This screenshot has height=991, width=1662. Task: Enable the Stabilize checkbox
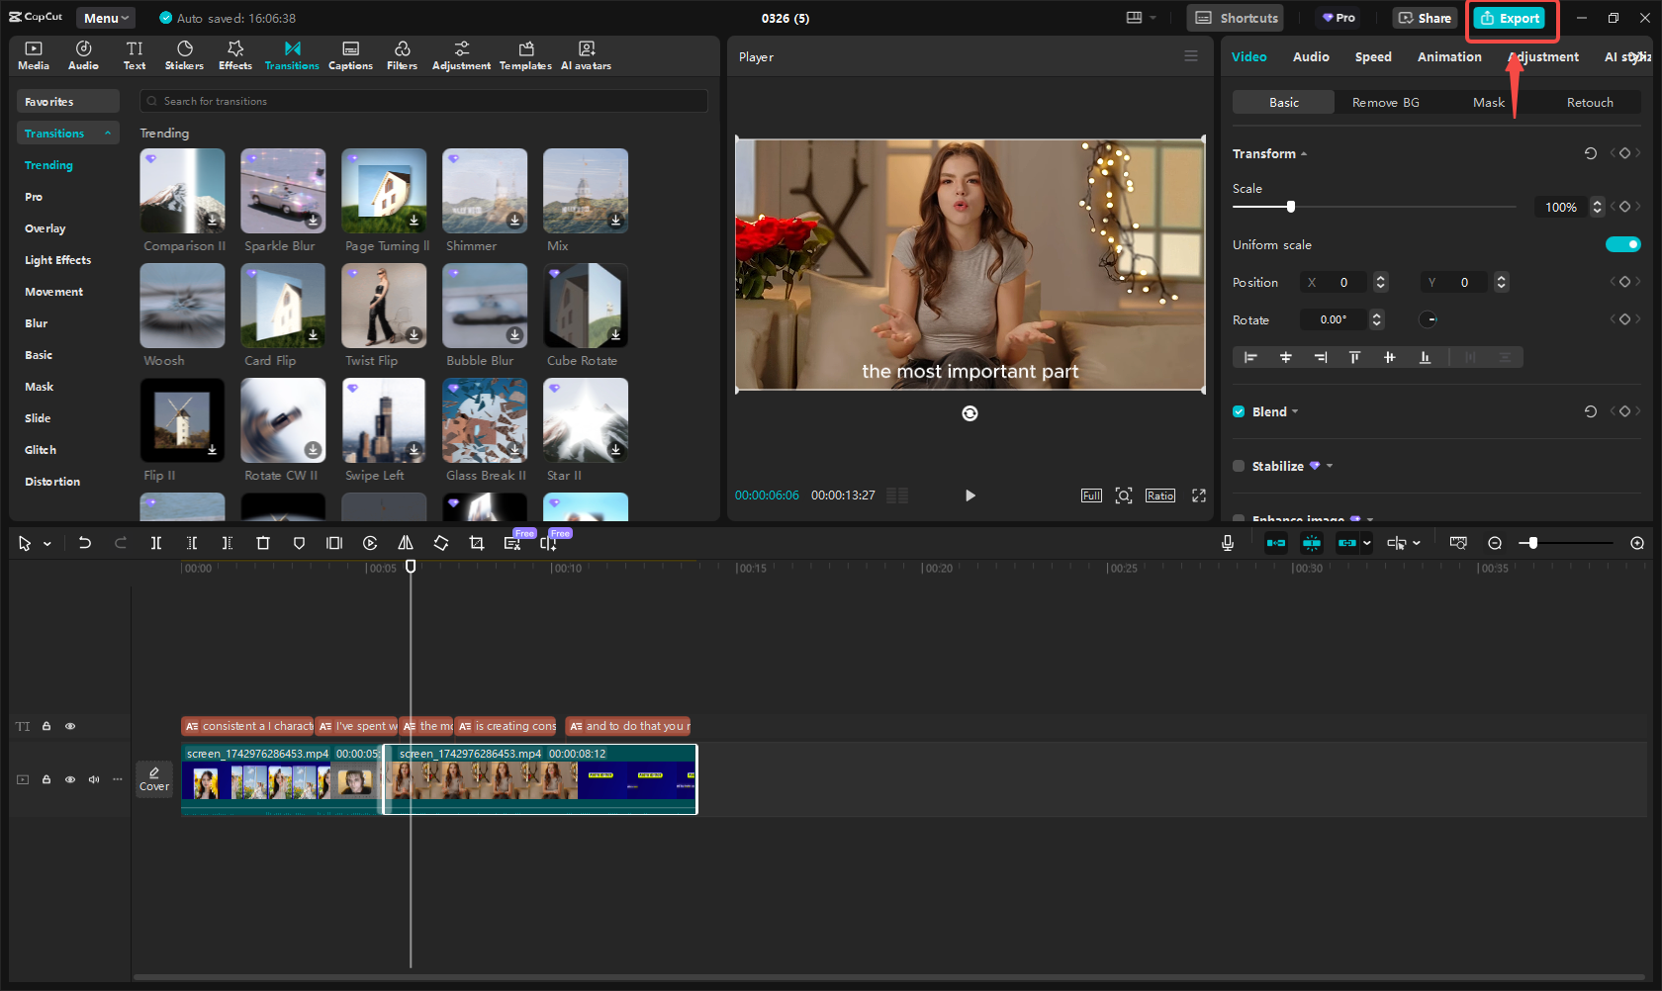1239,466
